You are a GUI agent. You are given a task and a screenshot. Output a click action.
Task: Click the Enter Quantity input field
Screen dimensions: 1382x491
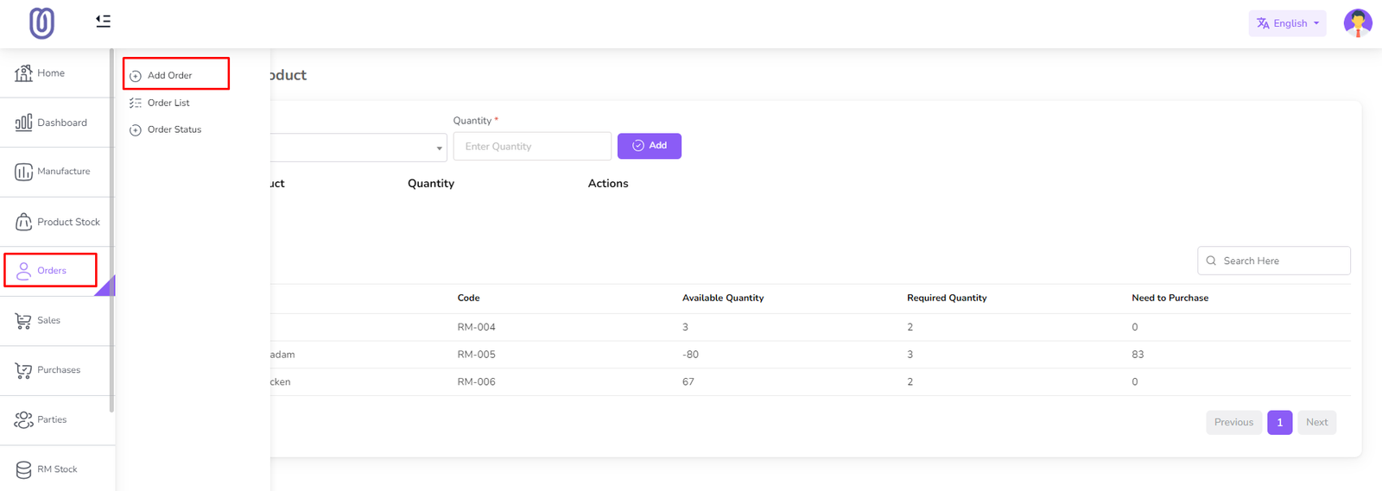click(532, 147)
